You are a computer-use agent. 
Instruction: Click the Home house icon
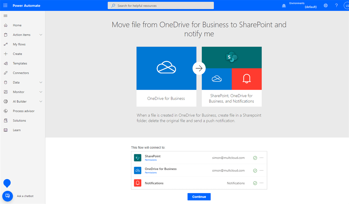pos(6,25)
